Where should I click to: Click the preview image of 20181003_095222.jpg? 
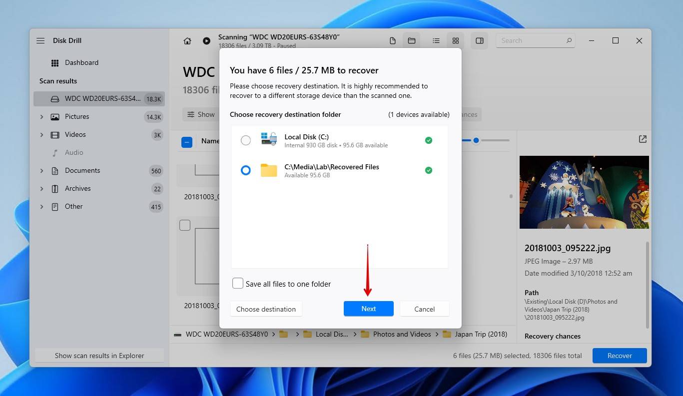[x=584, y=192]
